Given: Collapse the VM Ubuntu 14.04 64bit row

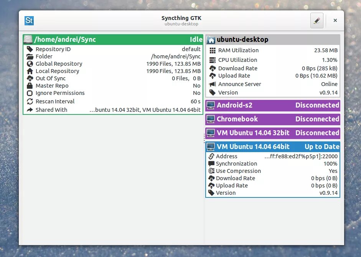Looking at the screenshot, I should tap(273, 147).
